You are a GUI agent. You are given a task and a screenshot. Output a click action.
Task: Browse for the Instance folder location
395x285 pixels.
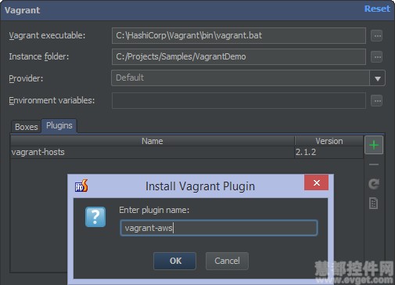point(377,57)
